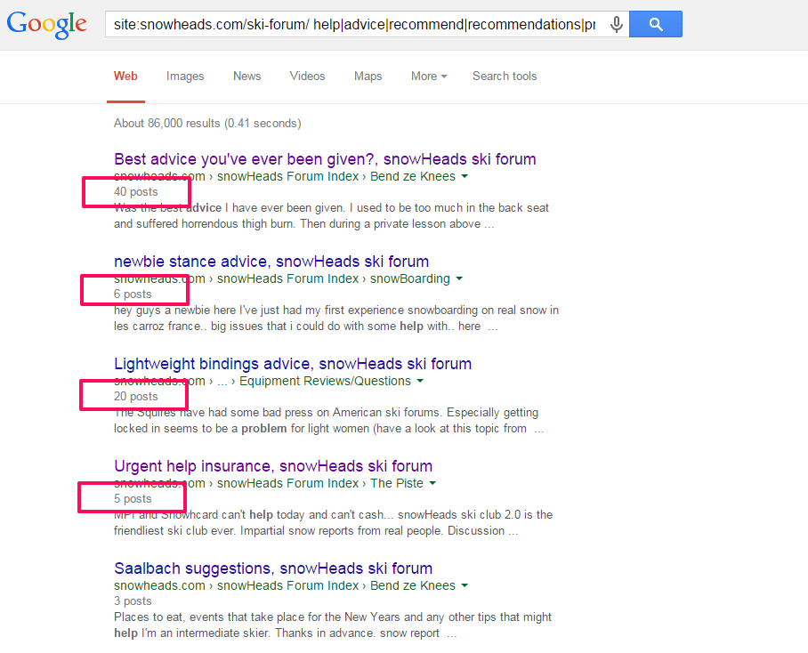Click 'About 86,000 results' stats text
This screenshot has width=808, height=653.
click(x=207, y=124)
